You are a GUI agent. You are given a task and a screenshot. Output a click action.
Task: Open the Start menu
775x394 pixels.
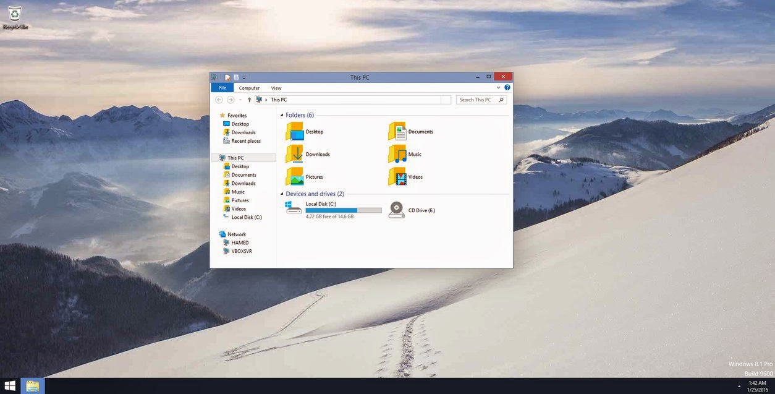click(x=10, y=385)
